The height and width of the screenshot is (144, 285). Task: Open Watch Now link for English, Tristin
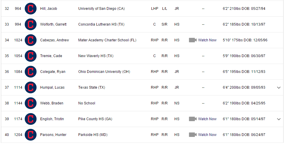[207, 119]
